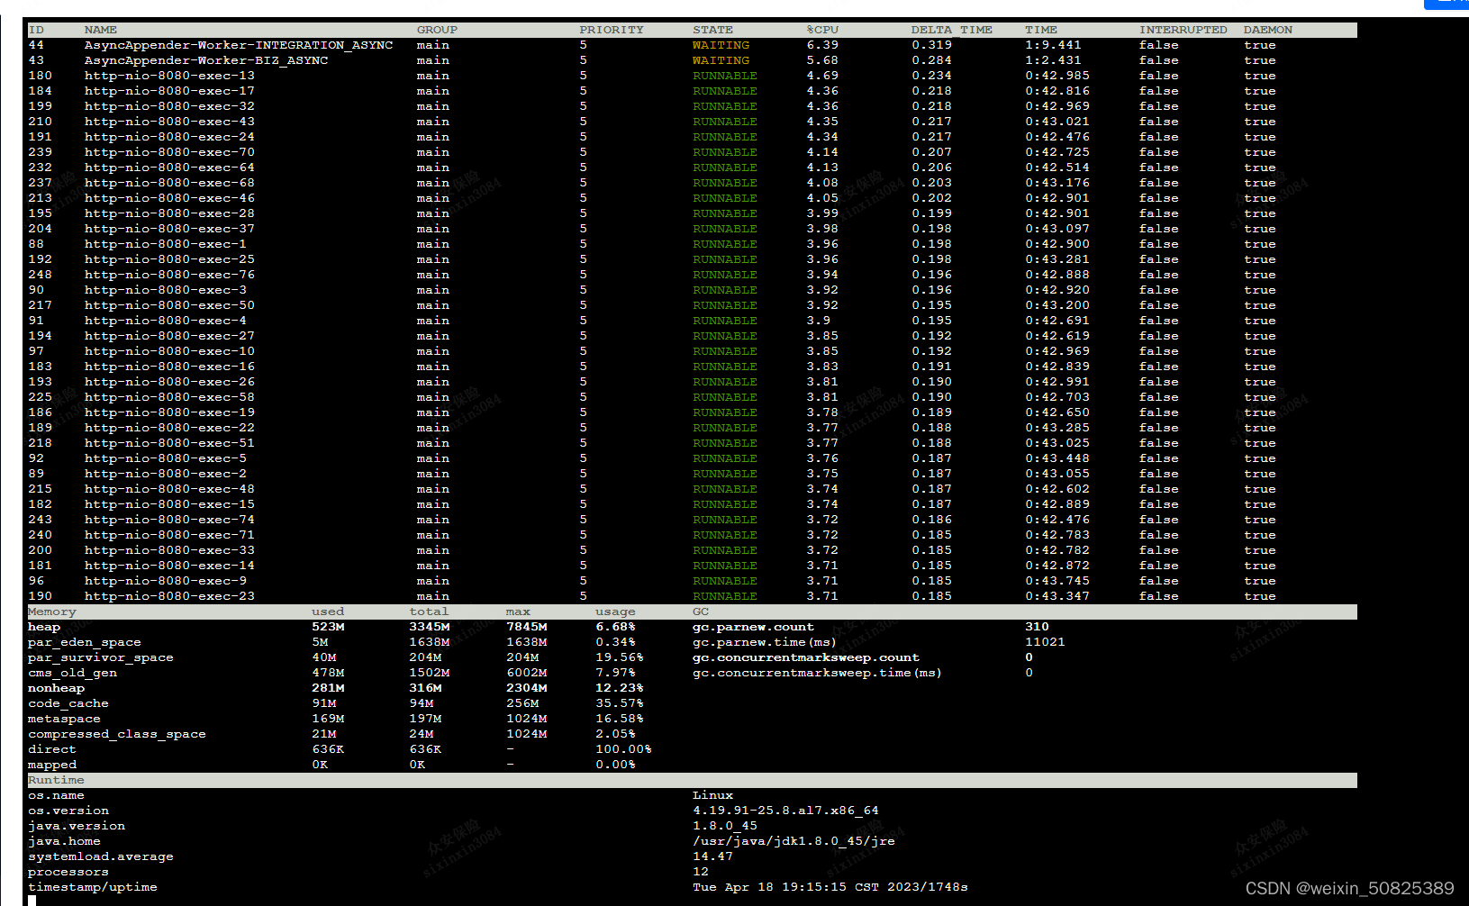Click kernel version 4.19.91-25.8.al7.x86_64
1469x906 pixels.
coord(785,811)
